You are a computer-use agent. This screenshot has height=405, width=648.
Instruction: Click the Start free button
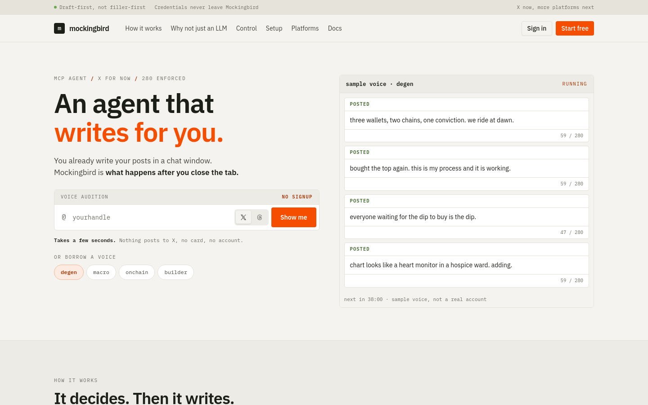pyautogui.click(x=575, y=28)
